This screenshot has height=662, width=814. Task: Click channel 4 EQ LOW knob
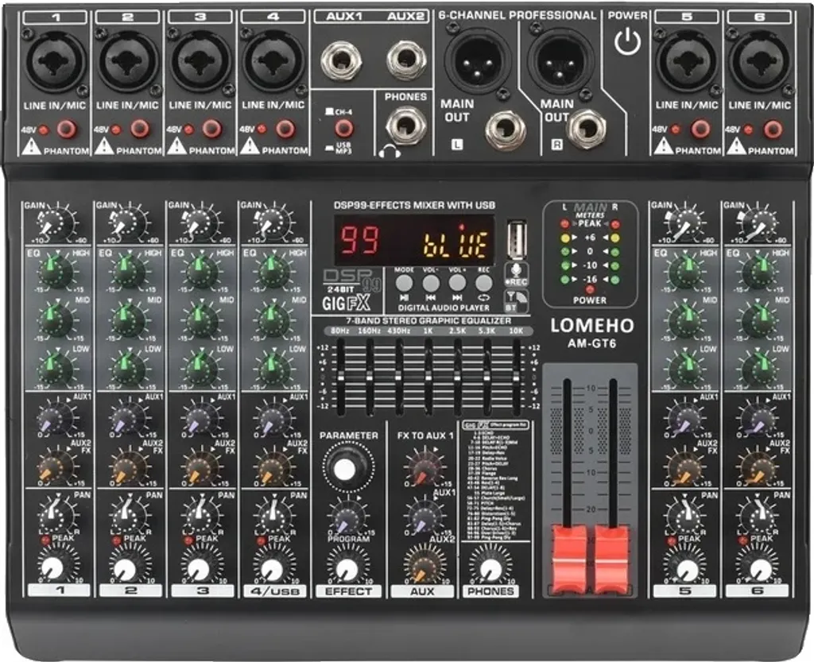click(x=273, y=369)
